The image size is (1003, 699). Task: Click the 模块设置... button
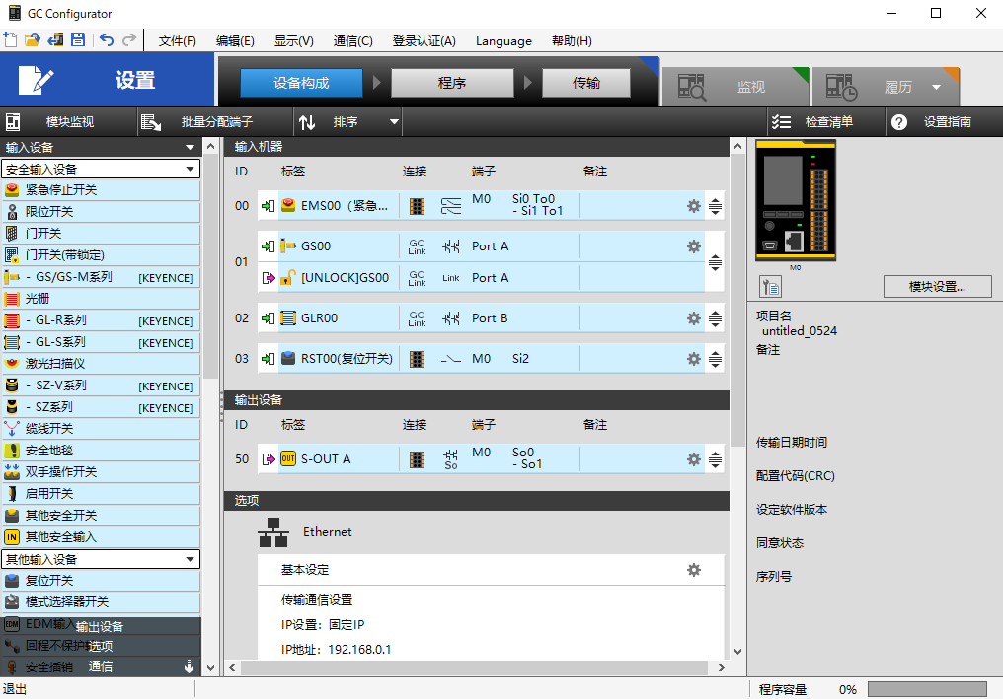[x=937, y=287]
